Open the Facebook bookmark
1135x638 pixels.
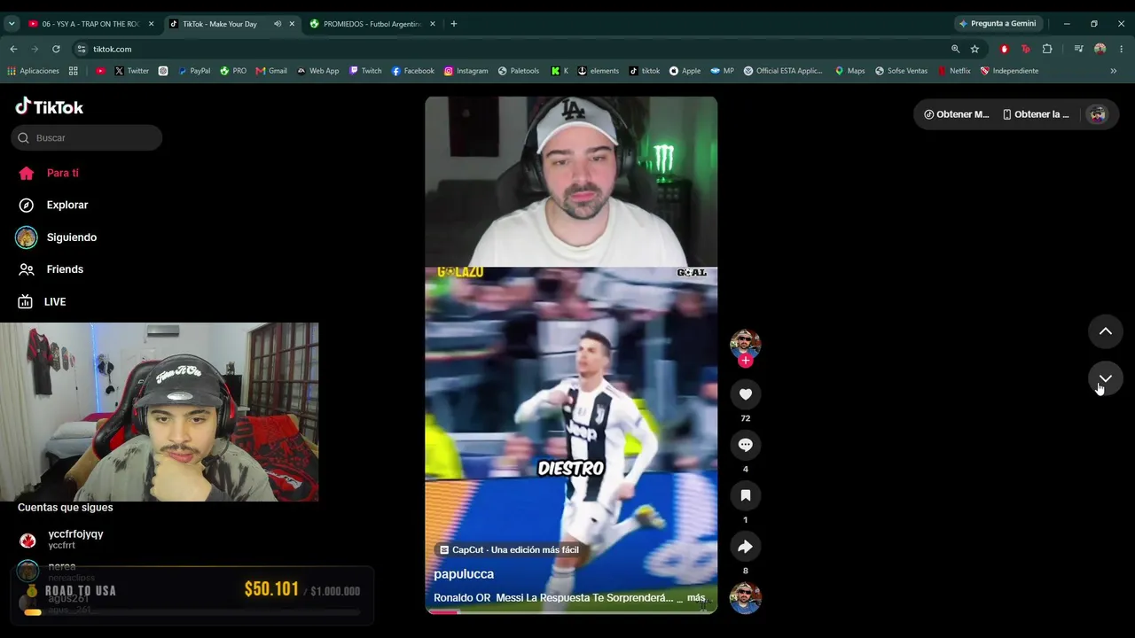tap(412, 71)
